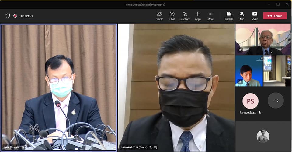This screenshot has width=292, height=152.
Task: Open the Reactions menu
Action: point(185,16)
